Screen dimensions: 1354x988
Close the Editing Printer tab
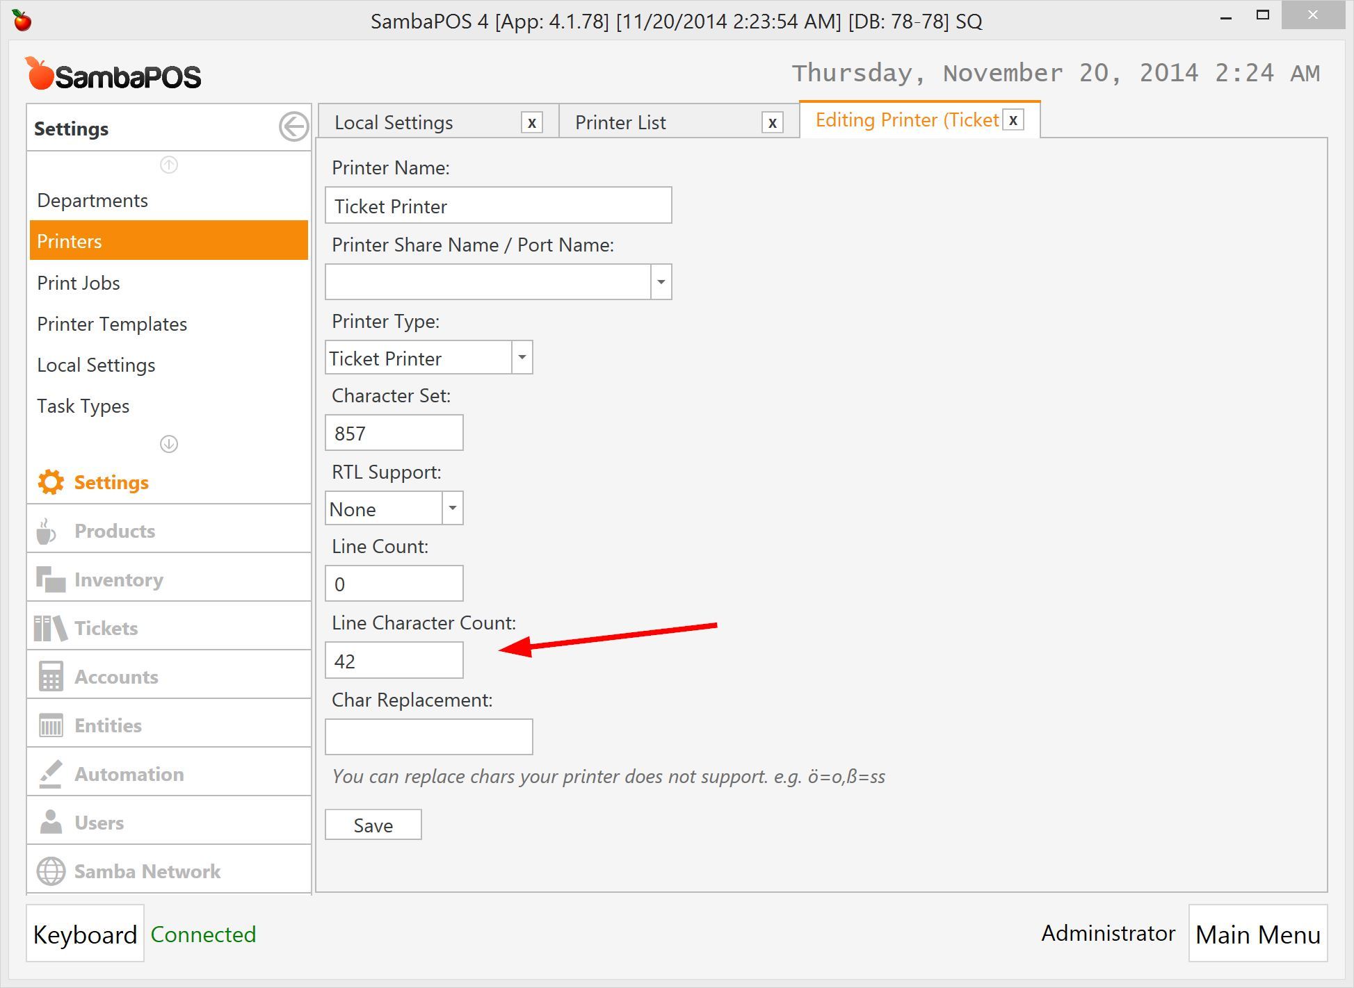click(1013, 120)
